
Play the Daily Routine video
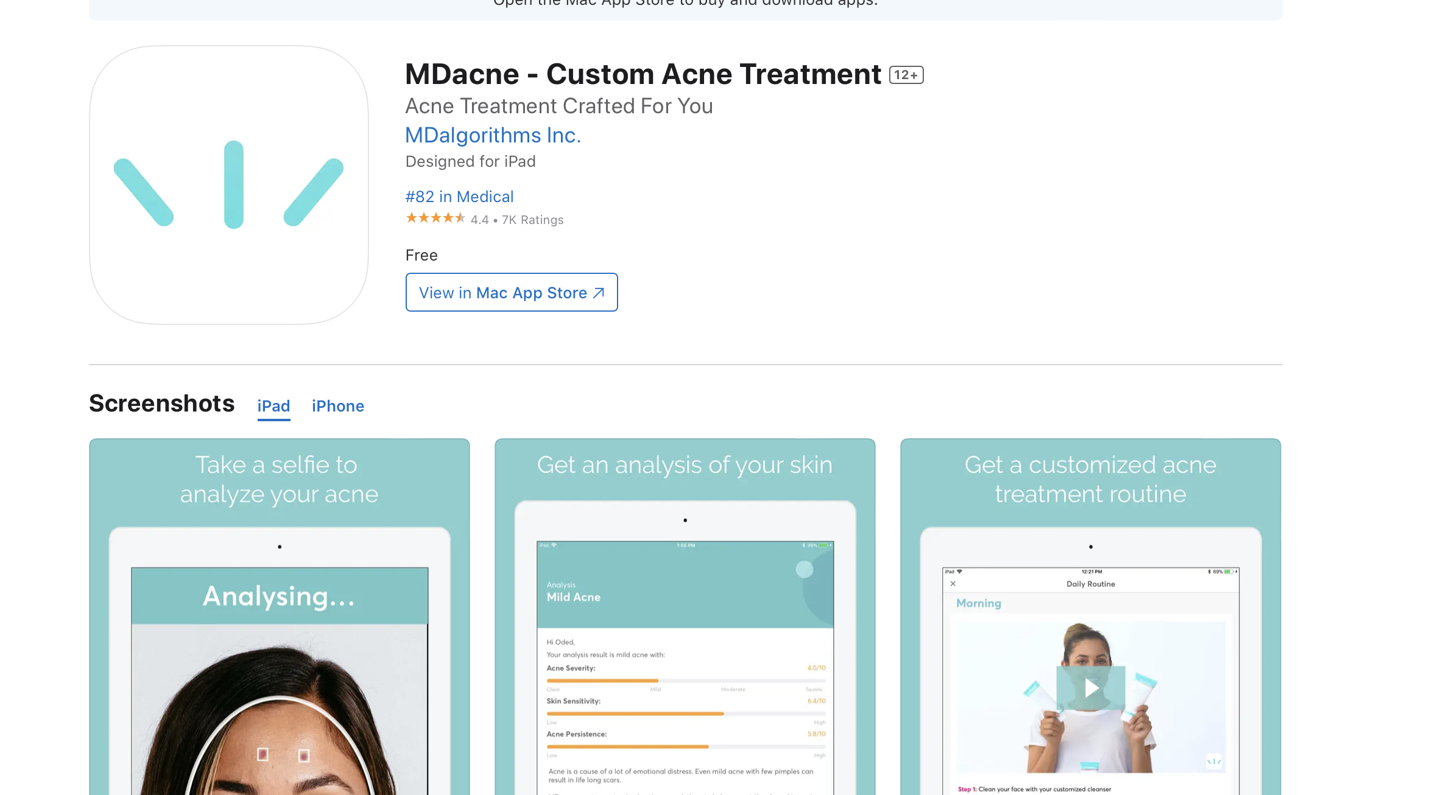pyautogui.click(x=1091, y=688)
